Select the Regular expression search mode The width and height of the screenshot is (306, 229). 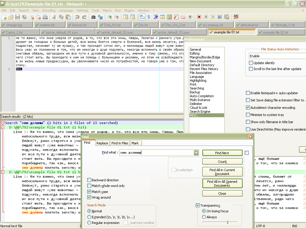(89, 222)
